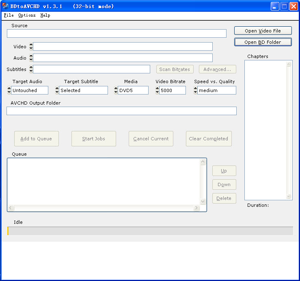Step Video stream selector down arrow
Image resolution: width=300 pixels, height=281 pixels.
tap(31, 48)
